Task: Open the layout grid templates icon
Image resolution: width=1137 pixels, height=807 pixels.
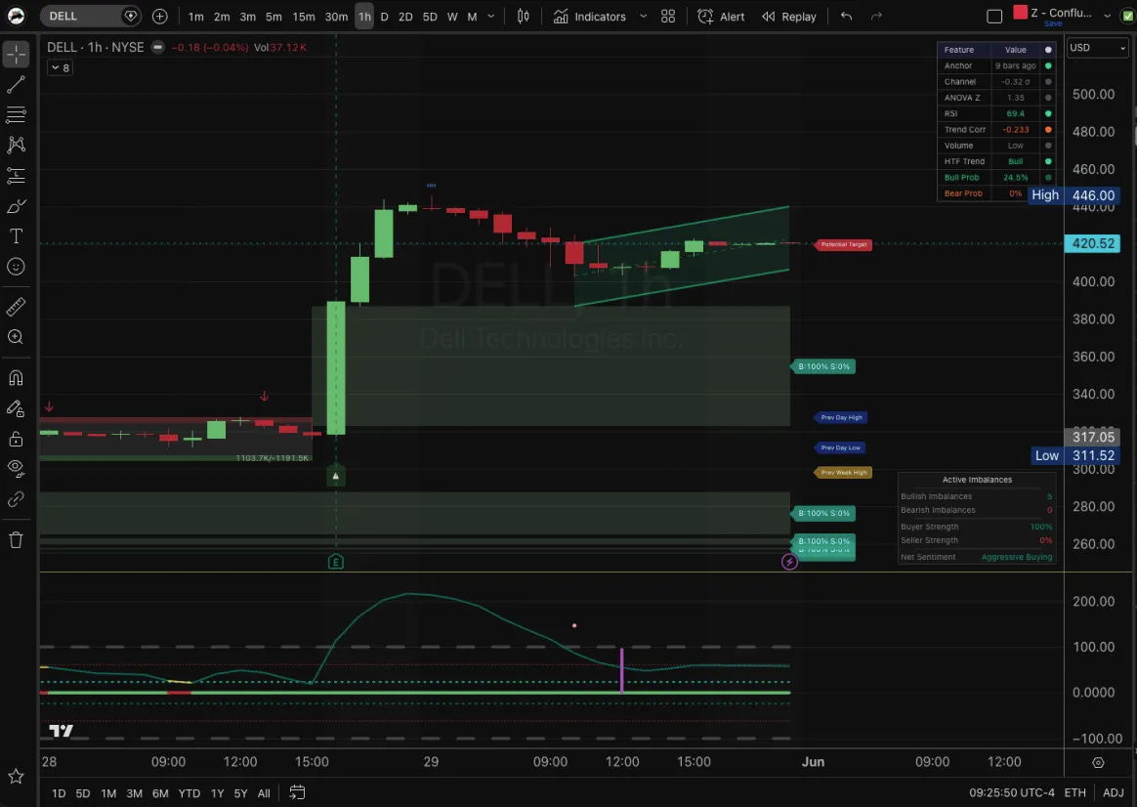Action: (x=668, y=16)
